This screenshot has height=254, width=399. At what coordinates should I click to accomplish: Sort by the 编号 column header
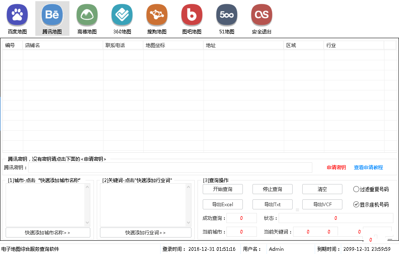13,45
